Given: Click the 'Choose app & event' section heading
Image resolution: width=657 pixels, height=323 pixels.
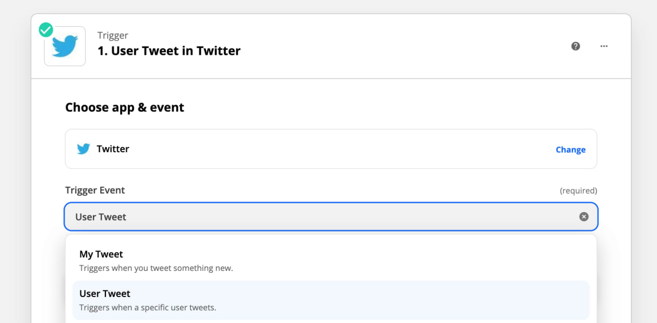Looking at the screenshot, I should coord(125,107).
